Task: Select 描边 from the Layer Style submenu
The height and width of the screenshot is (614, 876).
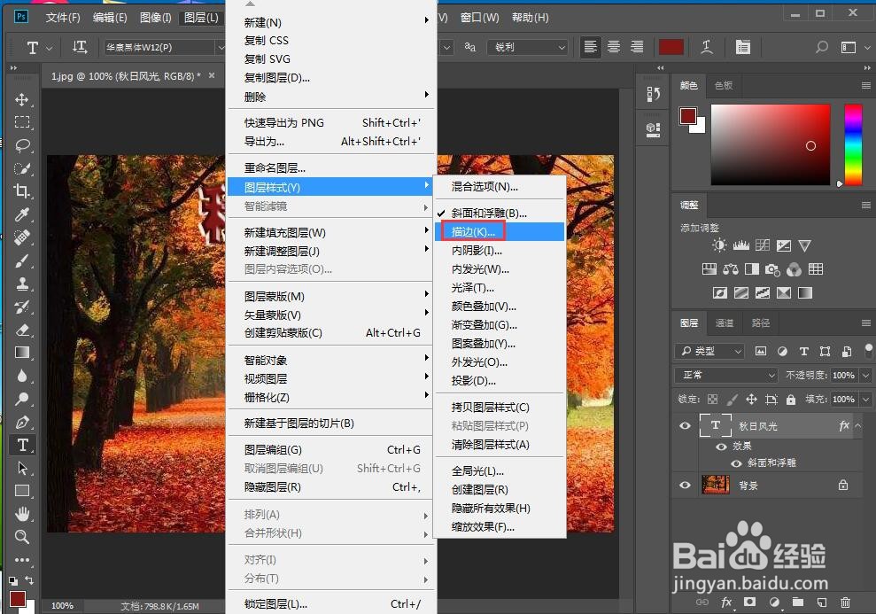Action: click(473, 231)
